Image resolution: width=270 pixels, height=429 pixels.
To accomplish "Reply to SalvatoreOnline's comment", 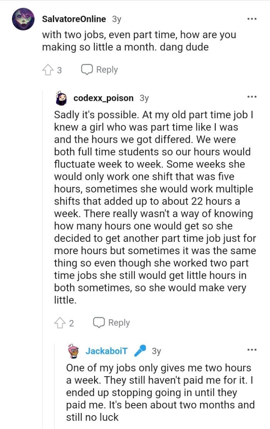I will [106, 69].
